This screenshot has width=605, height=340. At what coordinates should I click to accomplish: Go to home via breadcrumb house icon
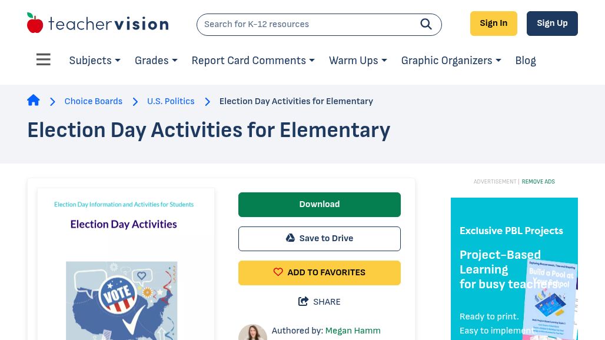[34, 101]
